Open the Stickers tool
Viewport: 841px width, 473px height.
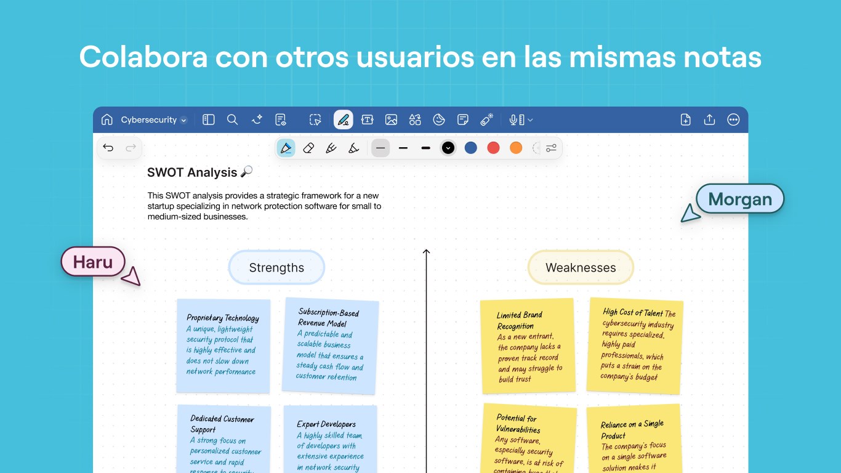coord(439,119)
